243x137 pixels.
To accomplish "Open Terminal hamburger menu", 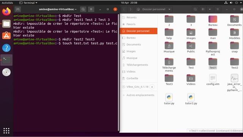I will [91, 9].
